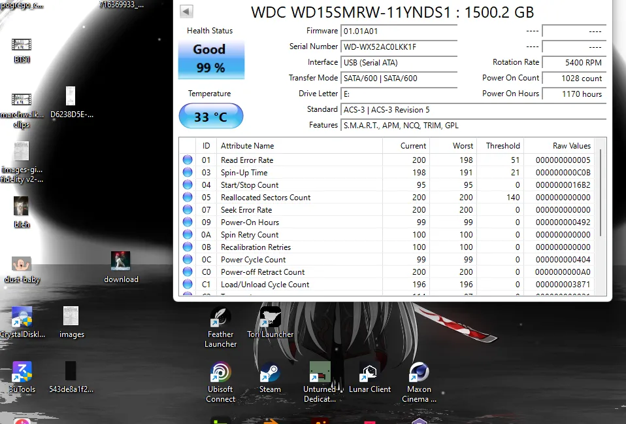Click the threshold value 140
Screen dimensions: 626x424
point(513,198)
